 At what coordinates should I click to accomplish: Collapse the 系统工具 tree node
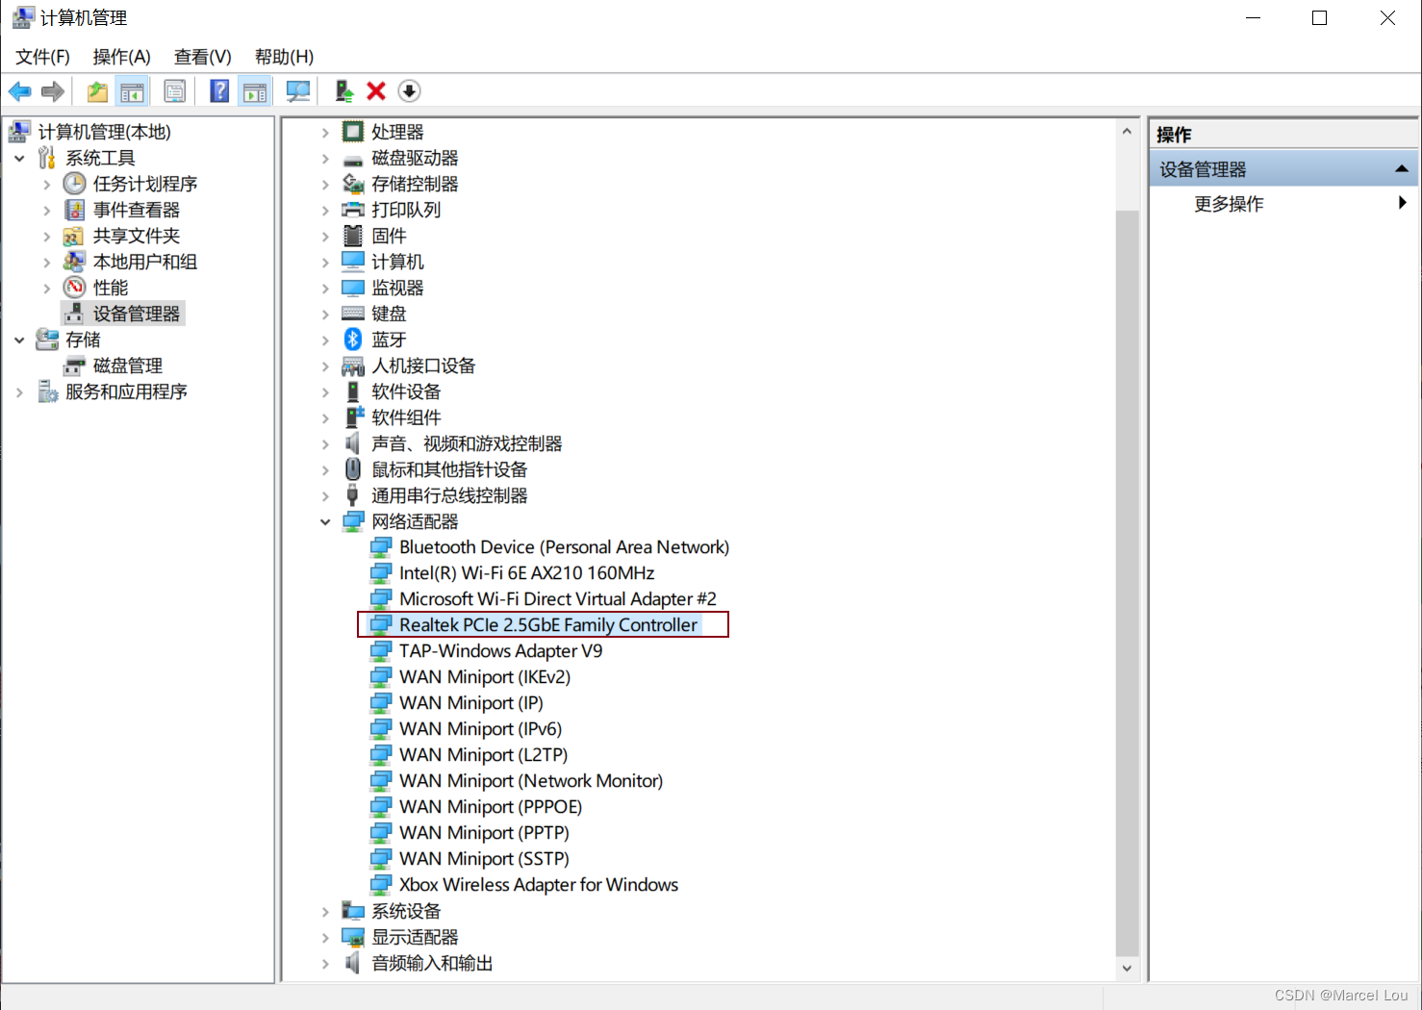[x=19, y=158]
